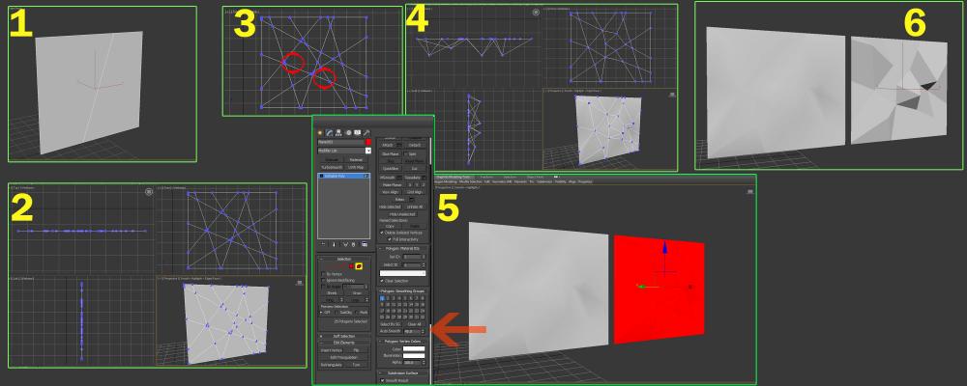Toggle Clear Selection checkbox
Screen dimensions: 967x386
382,281
